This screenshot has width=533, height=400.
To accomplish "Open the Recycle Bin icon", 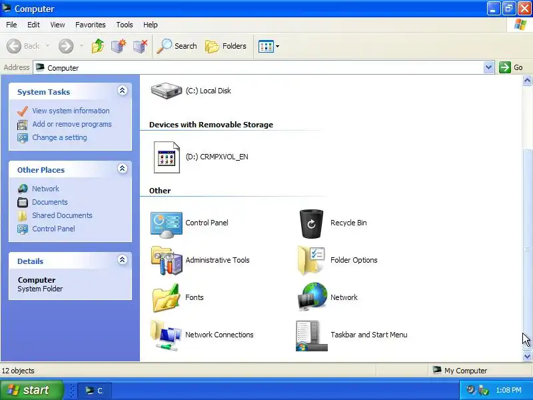I will [x=311, y=223].
